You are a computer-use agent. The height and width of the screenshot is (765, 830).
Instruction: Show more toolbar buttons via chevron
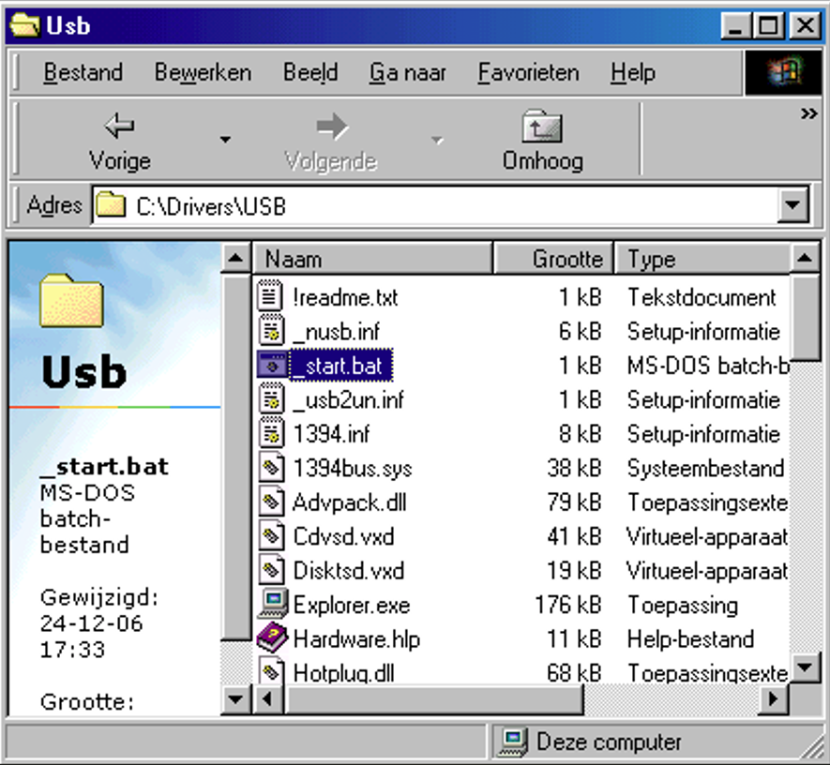(x=808, y=113)
